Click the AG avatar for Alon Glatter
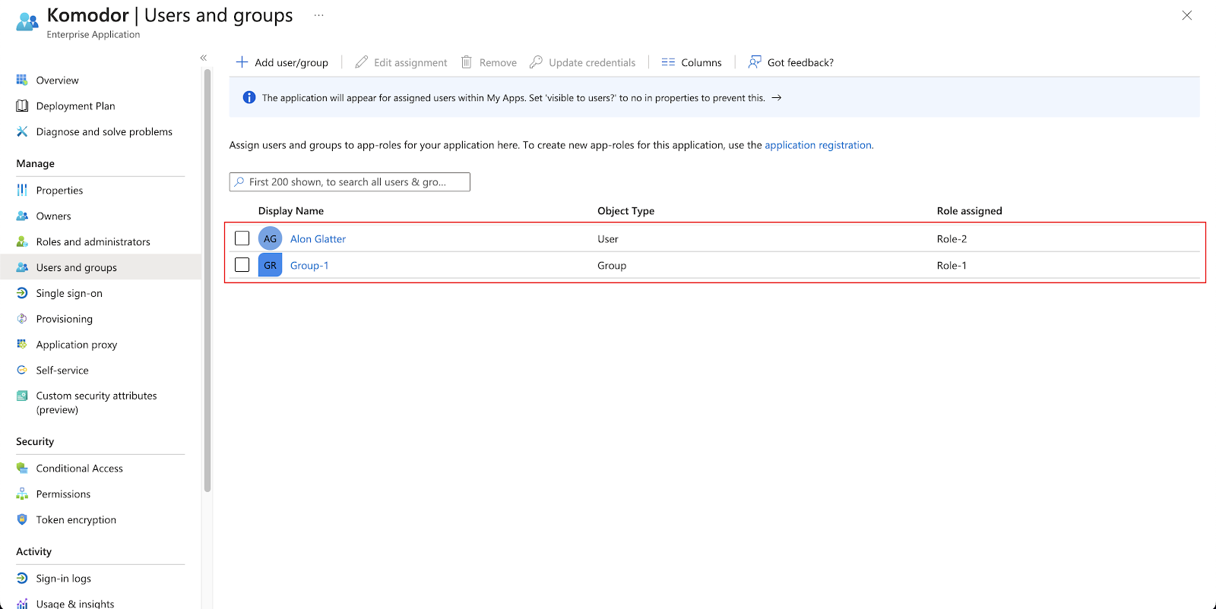The image size is (1216, 609). tap(270, 238)
